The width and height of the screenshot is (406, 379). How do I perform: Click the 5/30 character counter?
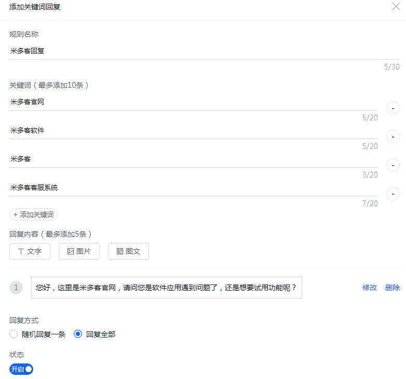tap(392, 67)
